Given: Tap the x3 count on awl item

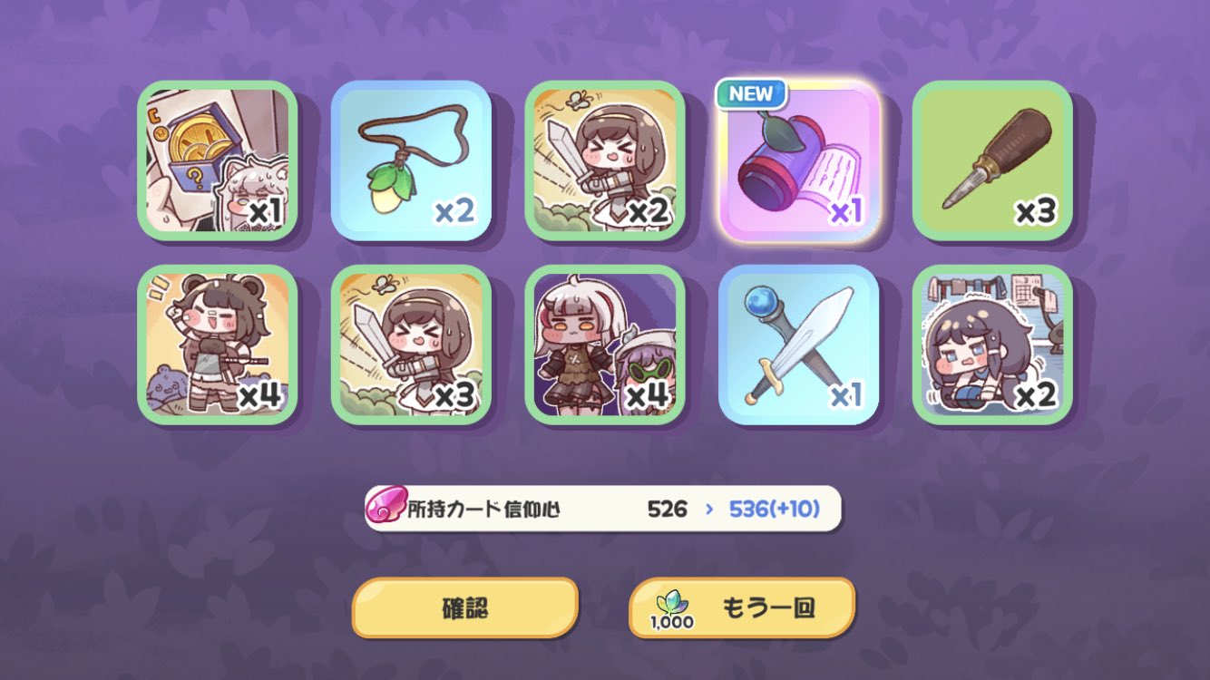Looking at the screenshot, I should click(x=1035, y=212).
